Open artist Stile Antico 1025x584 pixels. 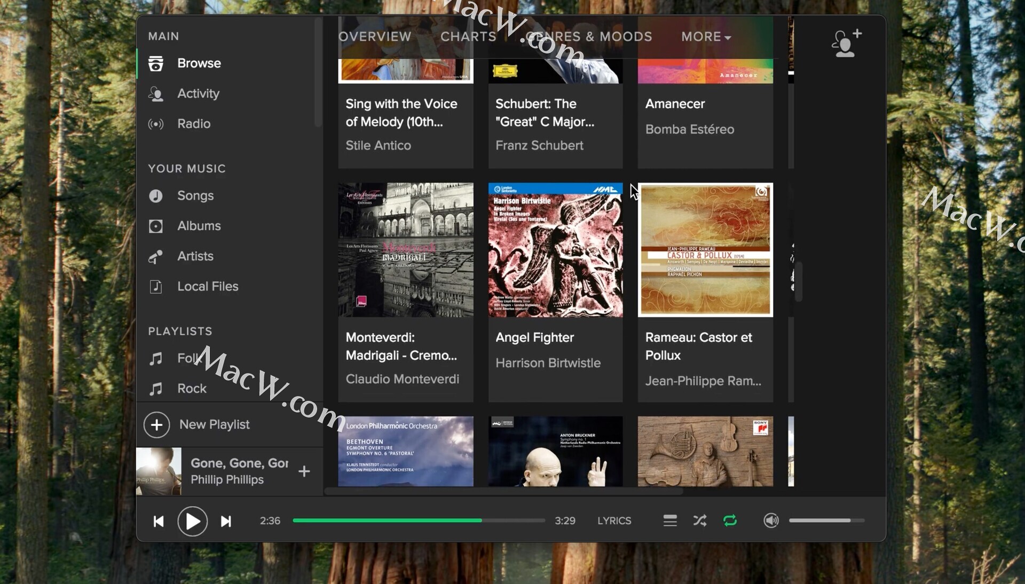[378, 146]
